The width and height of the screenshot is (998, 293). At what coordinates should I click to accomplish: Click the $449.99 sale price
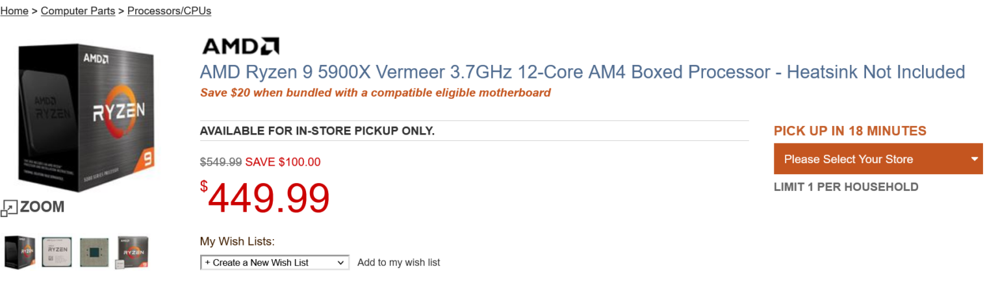click(265, 198)
